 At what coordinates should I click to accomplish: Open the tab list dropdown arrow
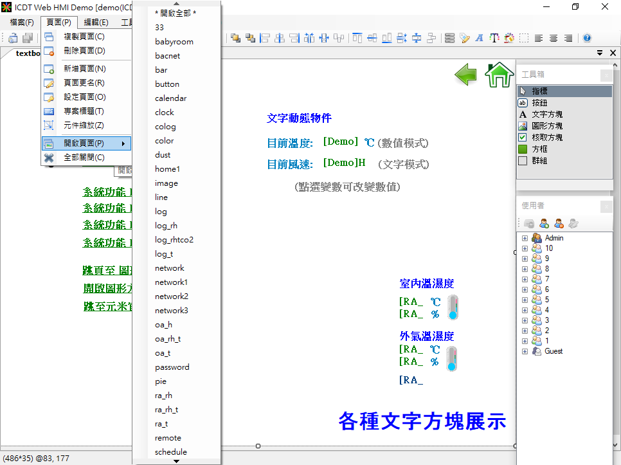tap(599, 53)
